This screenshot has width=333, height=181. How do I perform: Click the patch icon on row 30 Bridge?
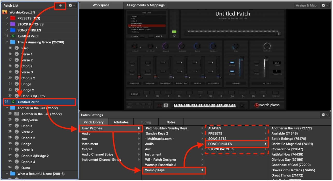17,144
